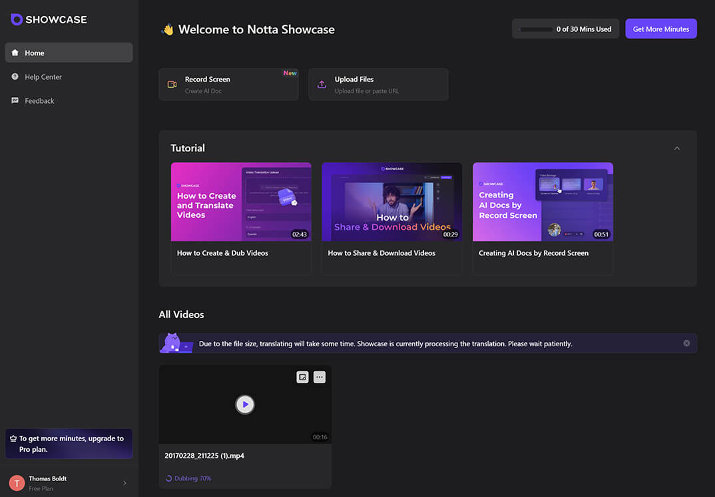Viewport: 715px width, 497px height.
Task: Click the 'Creating AI Docs by Record Screen' title
Action: [533, 253]
